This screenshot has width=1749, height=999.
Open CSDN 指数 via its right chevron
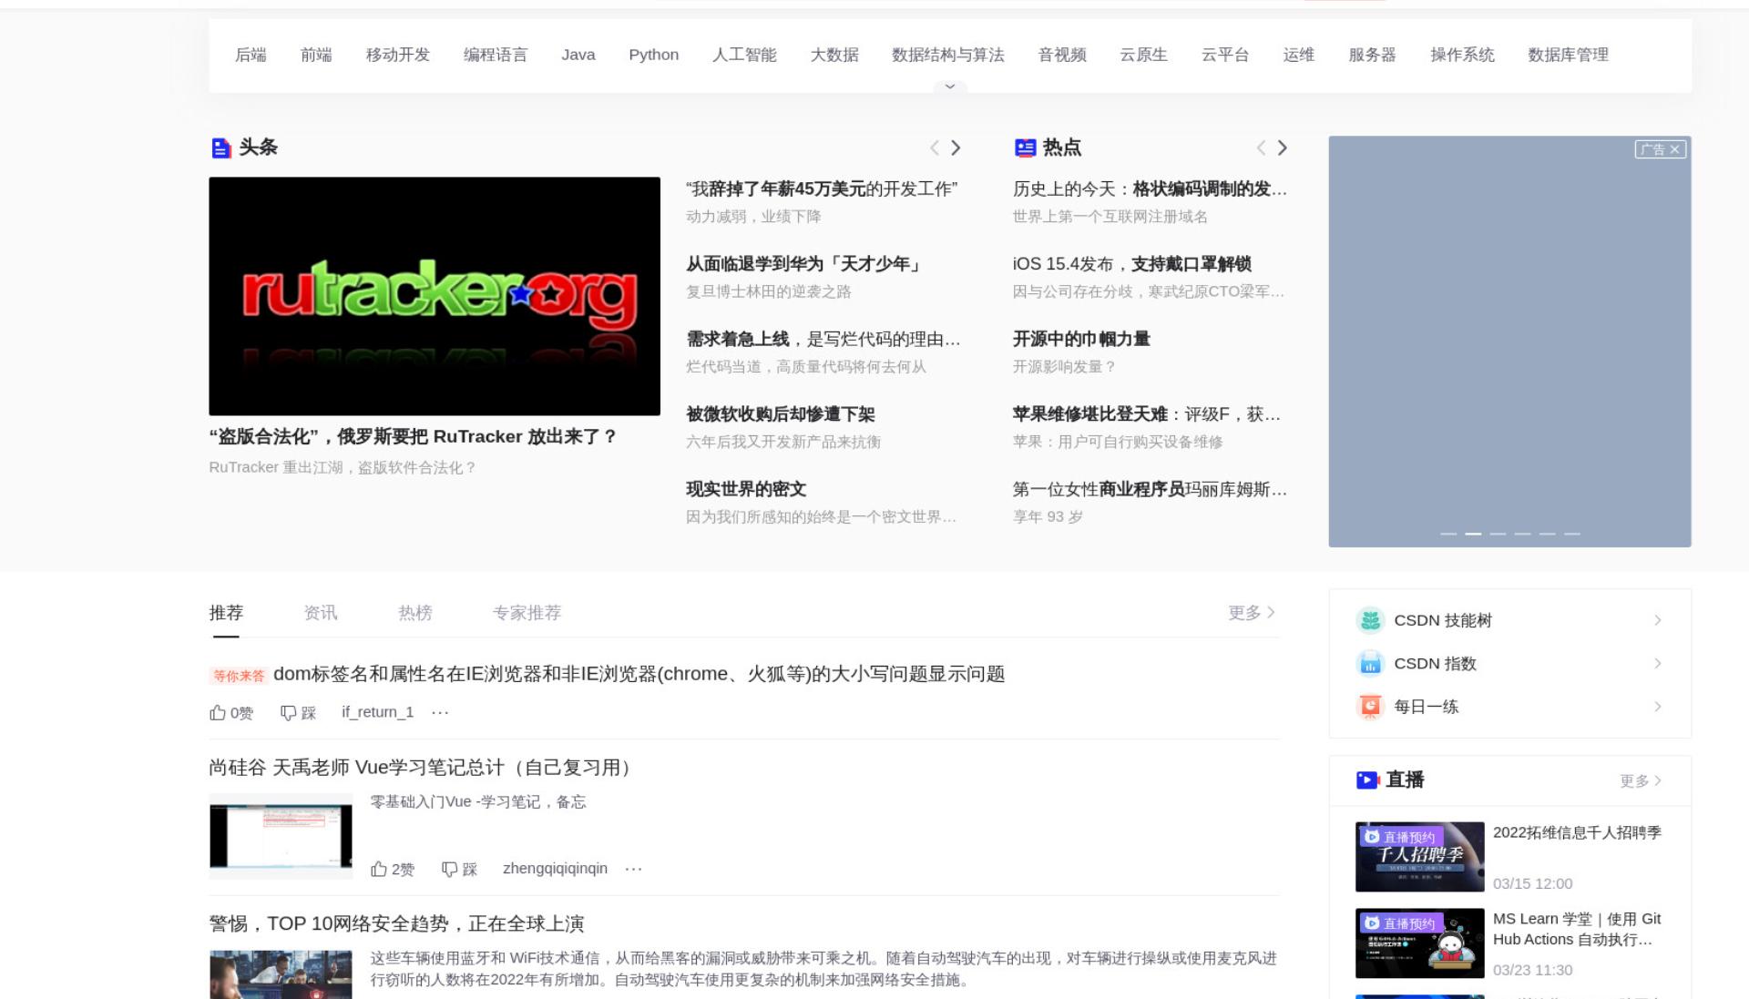1658,664
